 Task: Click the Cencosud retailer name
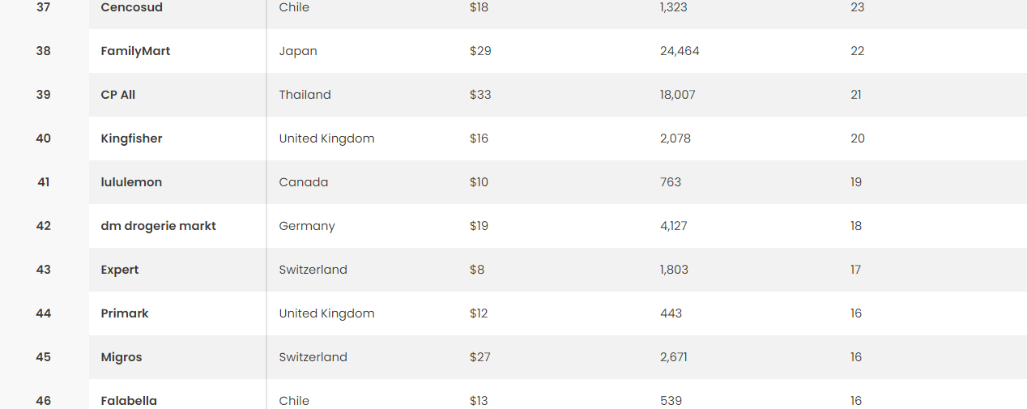[131, 7]
